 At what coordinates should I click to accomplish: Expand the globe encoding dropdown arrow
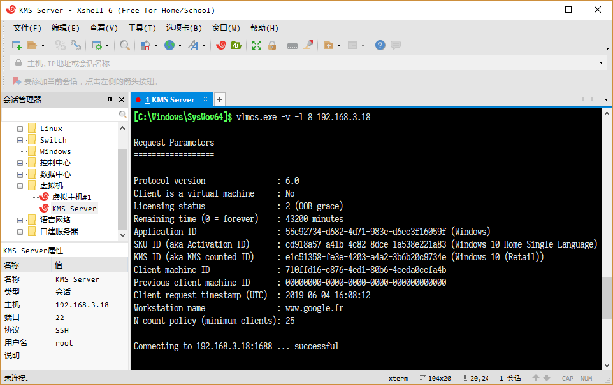(180, 46)
